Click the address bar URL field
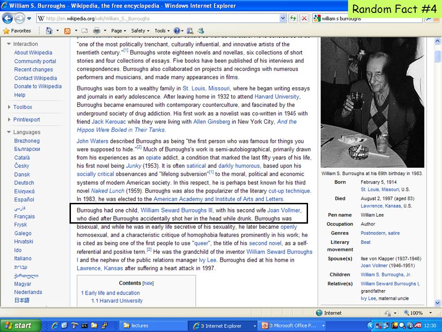Image resolution: width=442 pixels, height=332 pixels. point(159,18)
